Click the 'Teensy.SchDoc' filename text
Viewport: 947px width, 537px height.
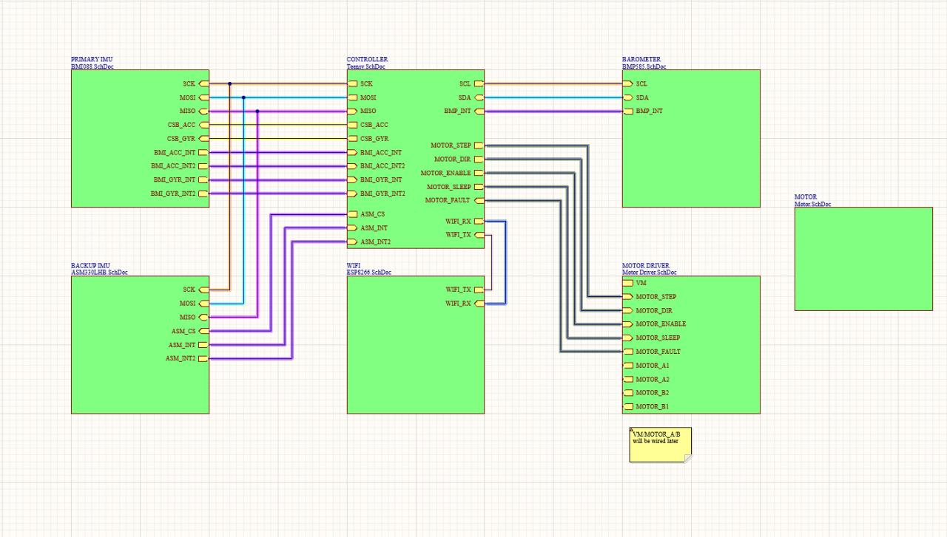tap(366, 66)
